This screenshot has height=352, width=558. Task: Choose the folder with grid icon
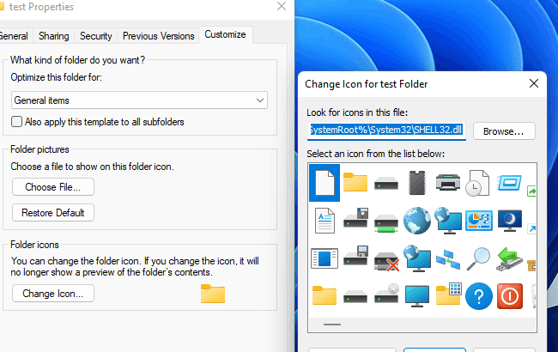(448, 294)
